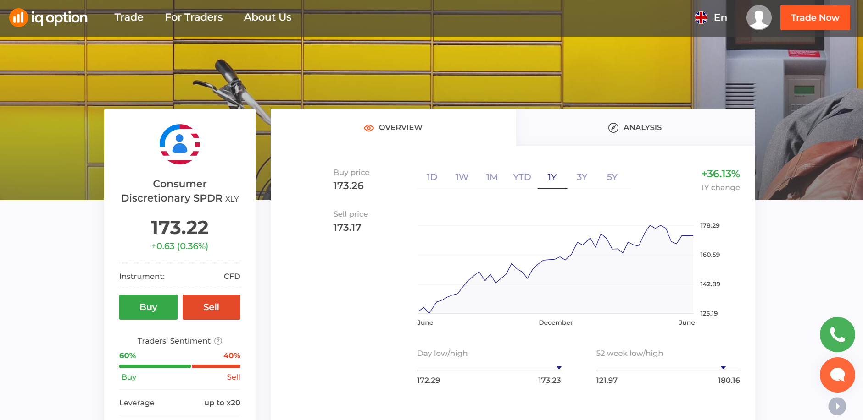This screenshot has height=420, width=863.
Task: Select the 5Y chart range
Action: [x=612, y=177]
